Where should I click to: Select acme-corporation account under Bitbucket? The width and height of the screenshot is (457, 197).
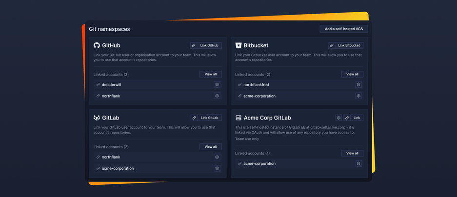[x=299, y=96]
